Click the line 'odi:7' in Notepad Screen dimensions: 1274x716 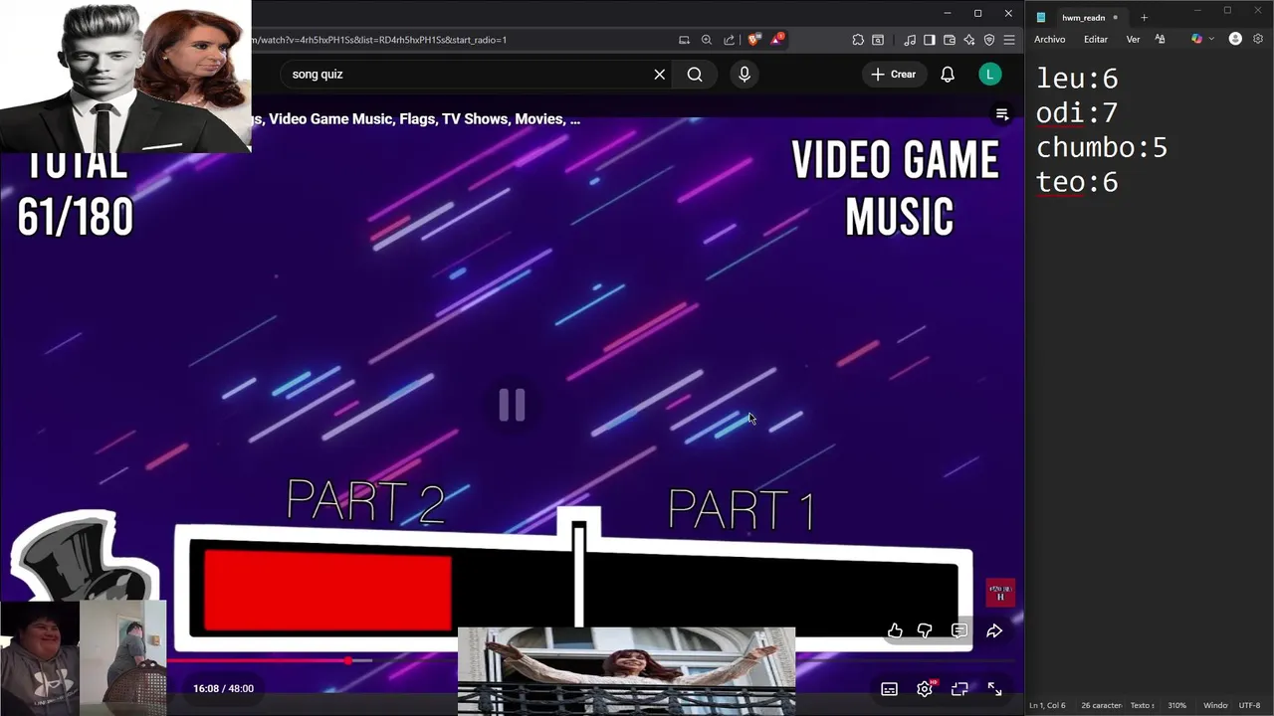click(x=1077, y=112)
